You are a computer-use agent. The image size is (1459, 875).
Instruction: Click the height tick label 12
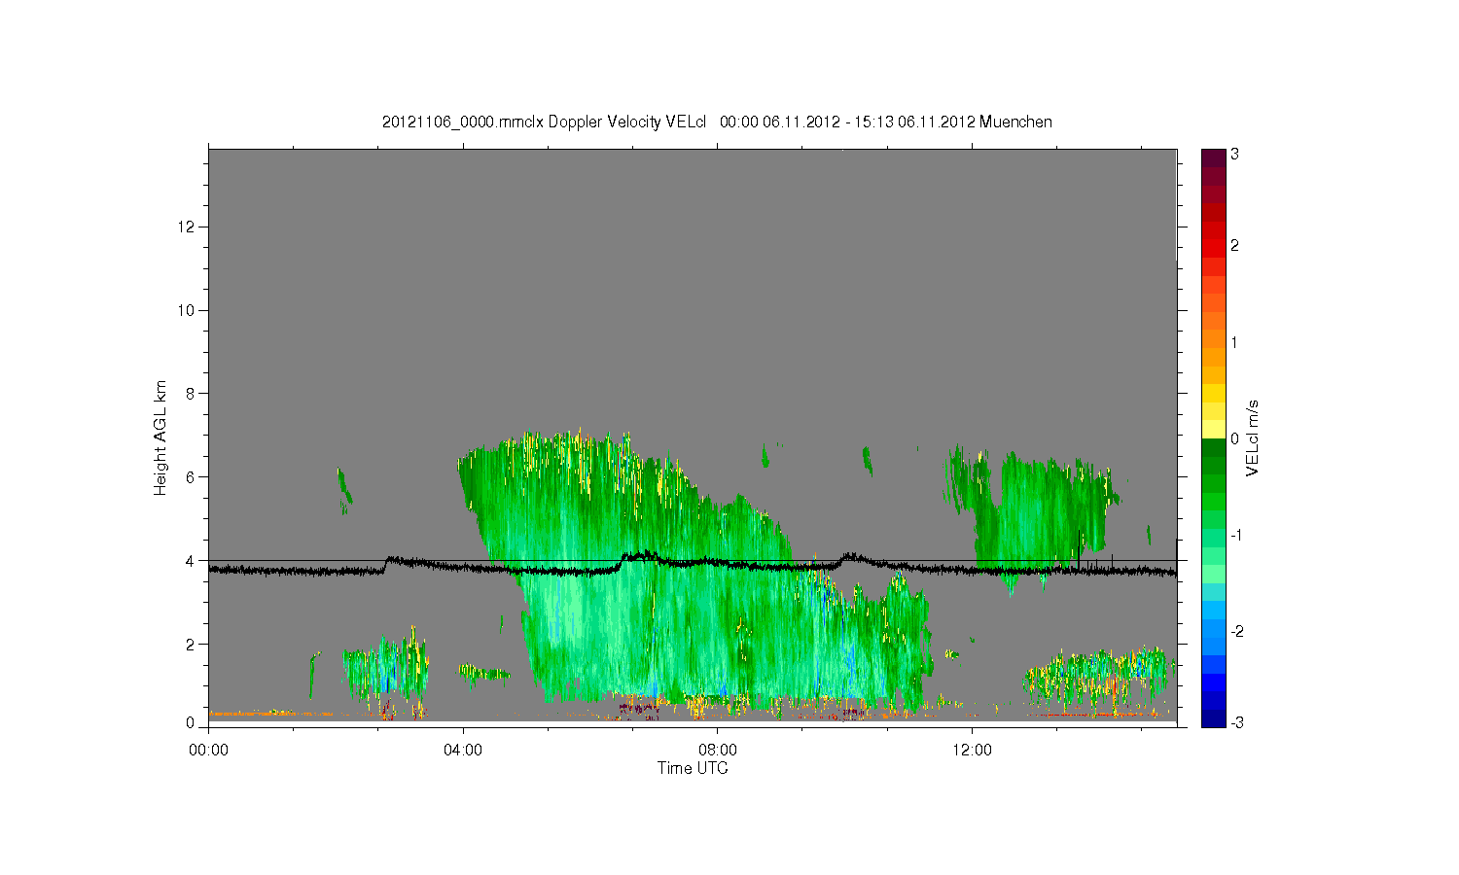(187, 227)
